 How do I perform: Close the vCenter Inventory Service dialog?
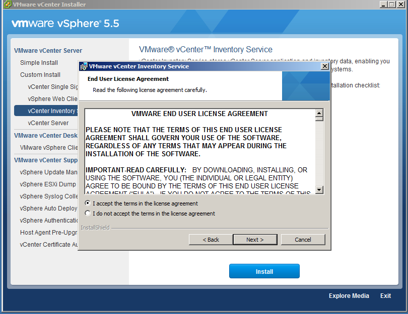coord(324,66)
